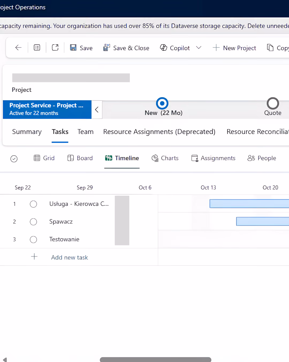Switch to the Summary tab

point(27,132)
